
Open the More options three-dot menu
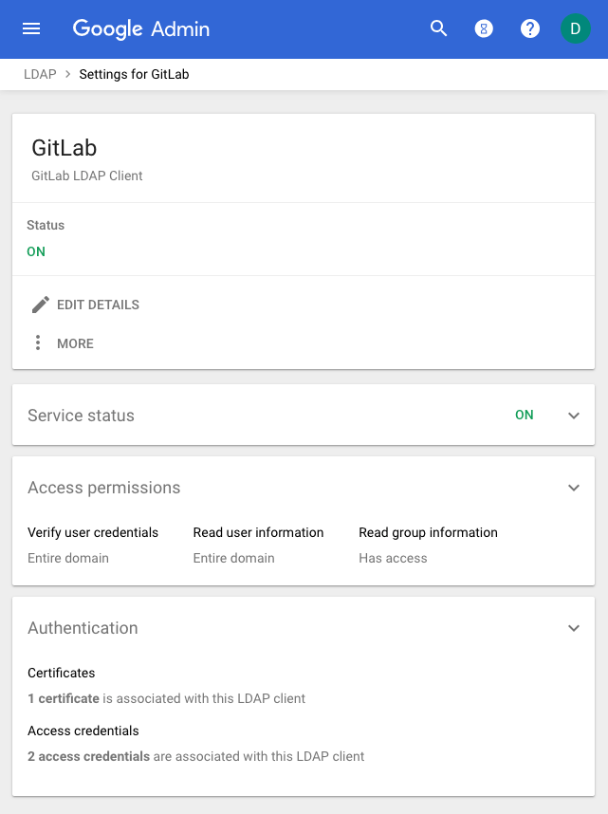pyautogui.click(x=37, y=342)
